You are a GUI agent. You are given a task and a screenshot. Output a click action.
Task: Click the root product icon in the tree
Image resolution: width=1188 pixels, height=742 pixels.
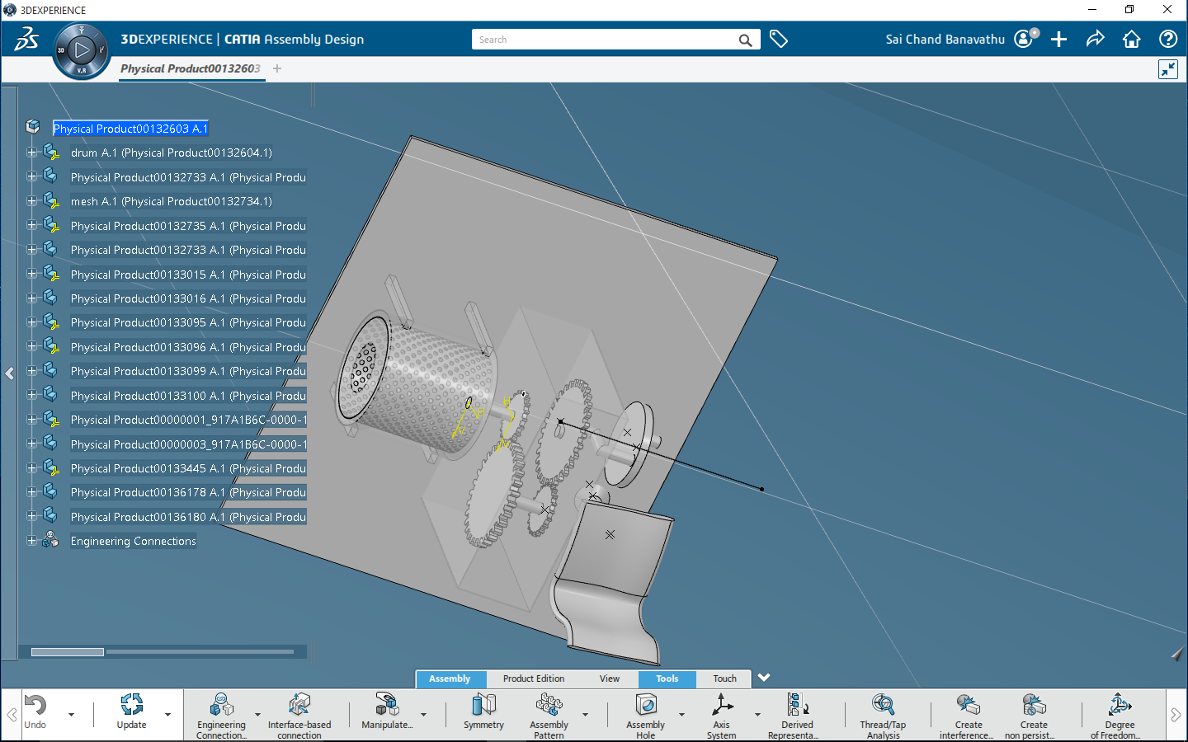[33, 127]
